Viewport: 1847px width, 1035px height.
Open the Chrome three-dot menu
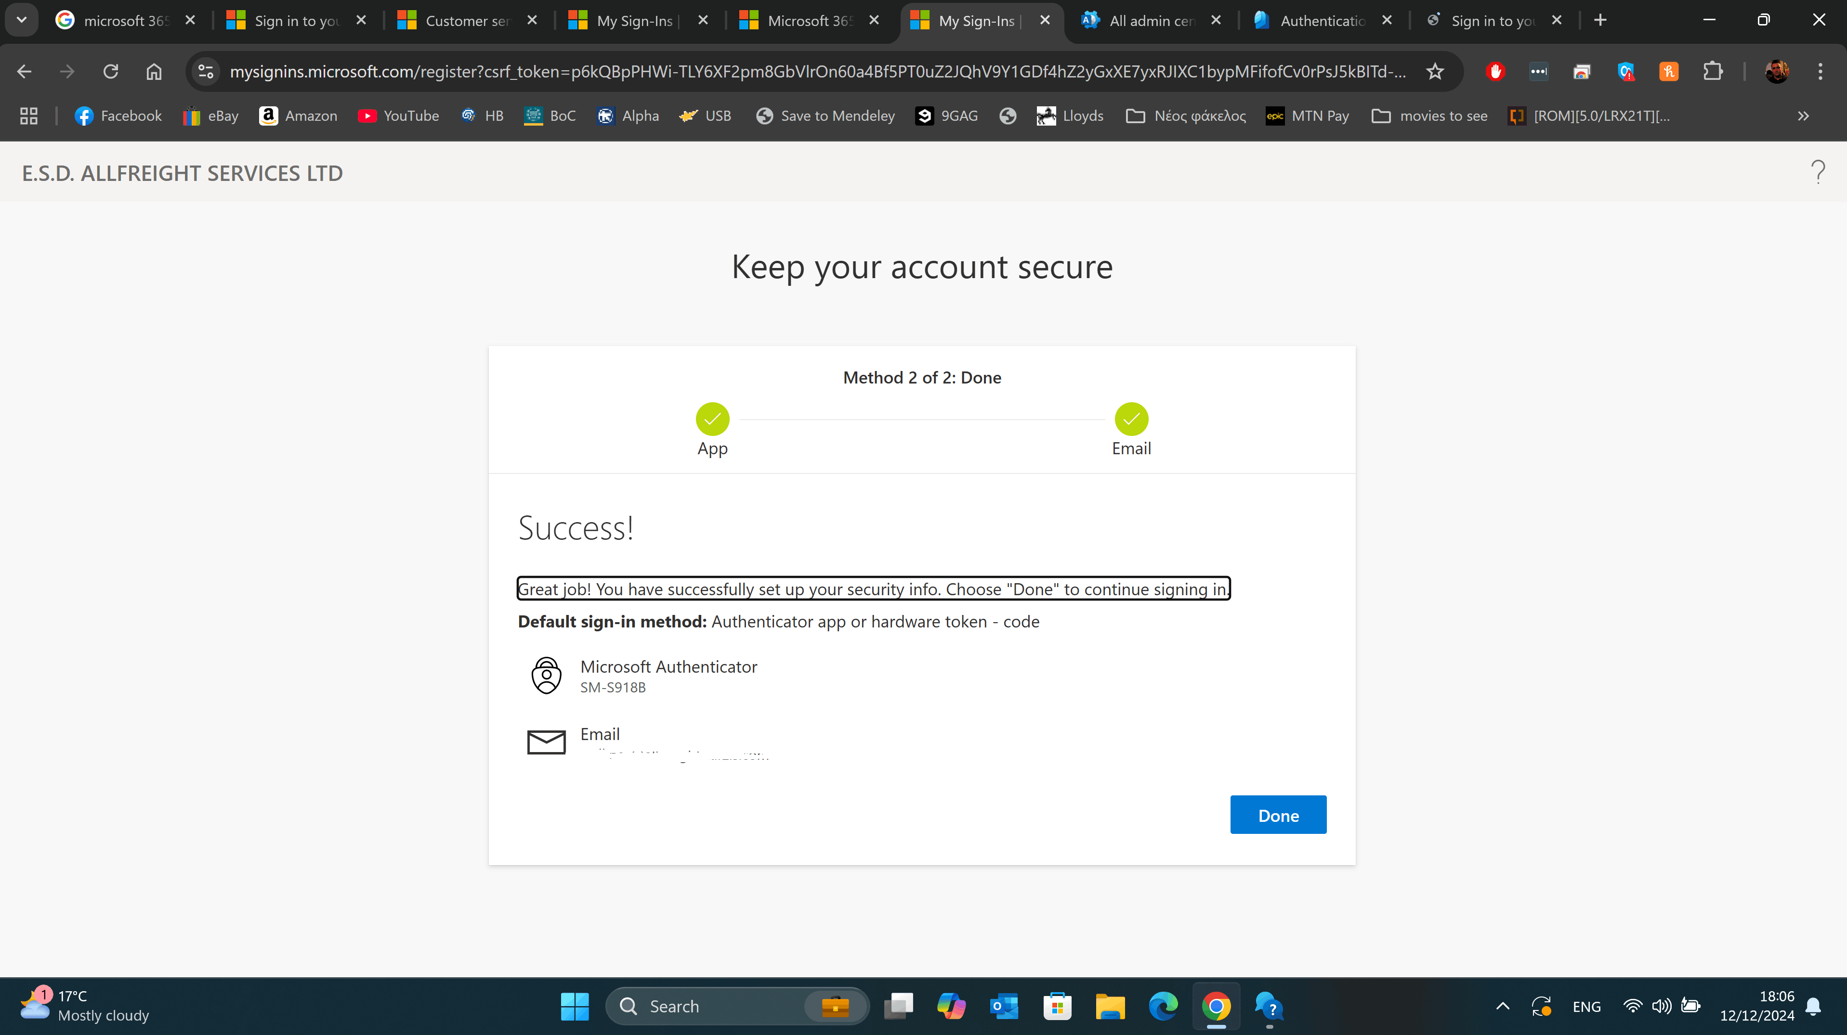pos(1820,72)
